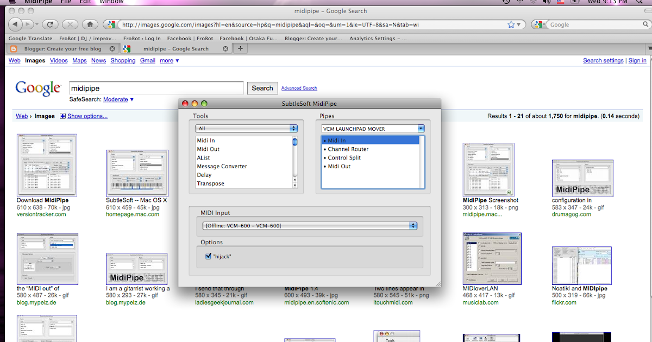This screenshot has height=342, width=652.
Task: Open the search engine selector dropdown
Action: [538, 24]
